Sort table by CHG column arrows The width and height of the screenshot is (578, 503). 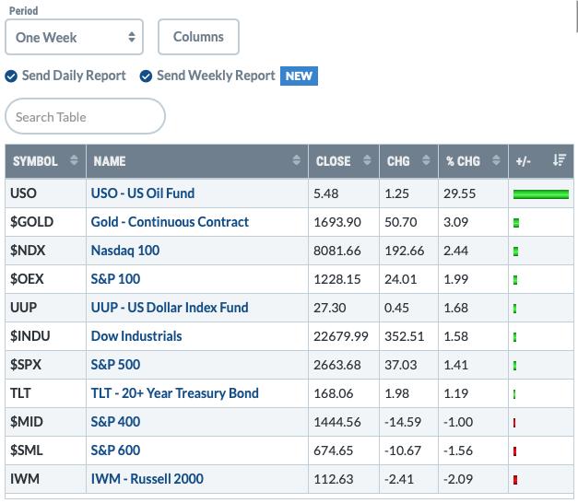[x=426, y=160]
